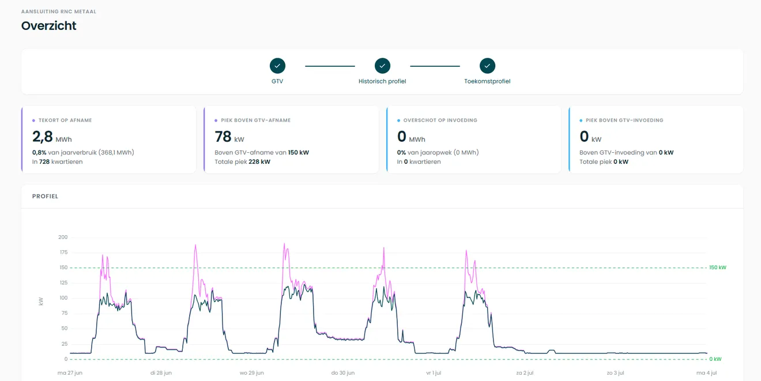Select the 'vr 1 jul' date label
The height and width of the screenshot is (381, 761).
point(434,373)
